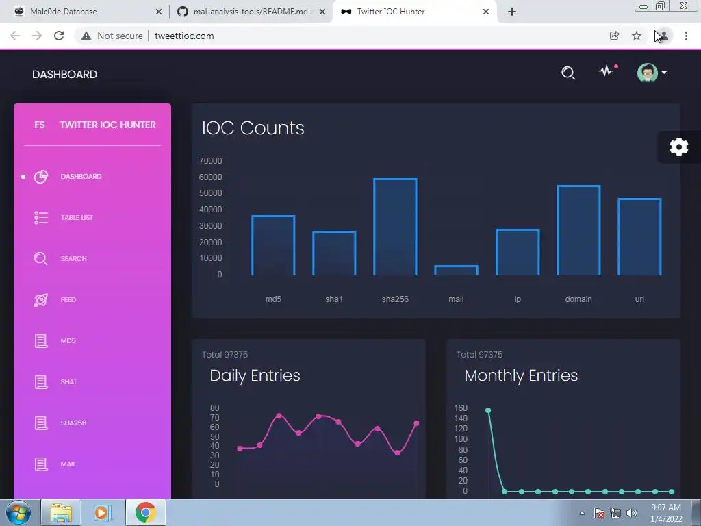Share this page icon in address bar

(615, 36)
